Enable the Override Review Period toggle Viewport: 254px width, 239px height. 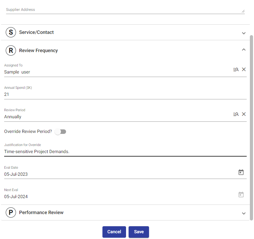click(60, 132)
